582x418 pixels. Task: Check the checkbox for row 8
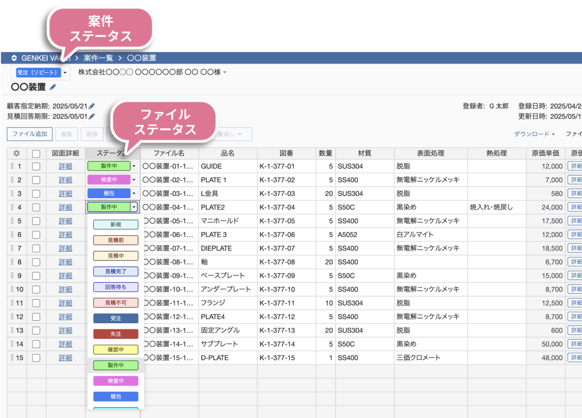coord(36,262)
